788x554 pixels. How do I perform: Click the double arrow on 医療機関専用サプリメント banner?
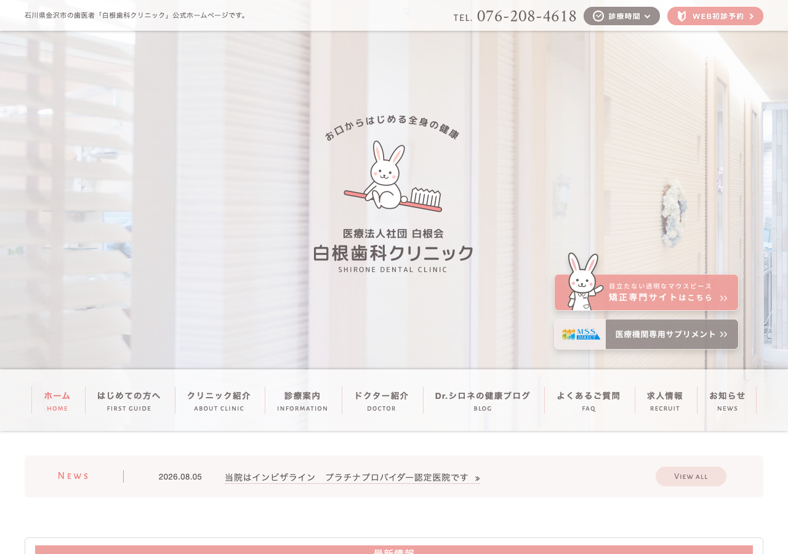723,334
